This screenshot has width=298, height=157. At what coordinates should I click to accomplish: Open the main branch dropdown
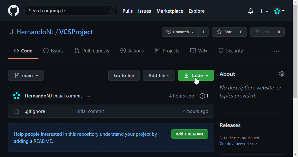(26, 76)
